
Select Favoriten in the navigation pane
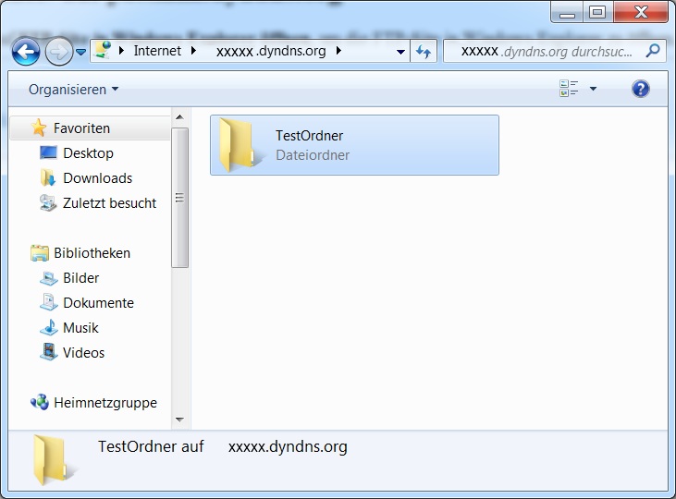click(80, 128)
